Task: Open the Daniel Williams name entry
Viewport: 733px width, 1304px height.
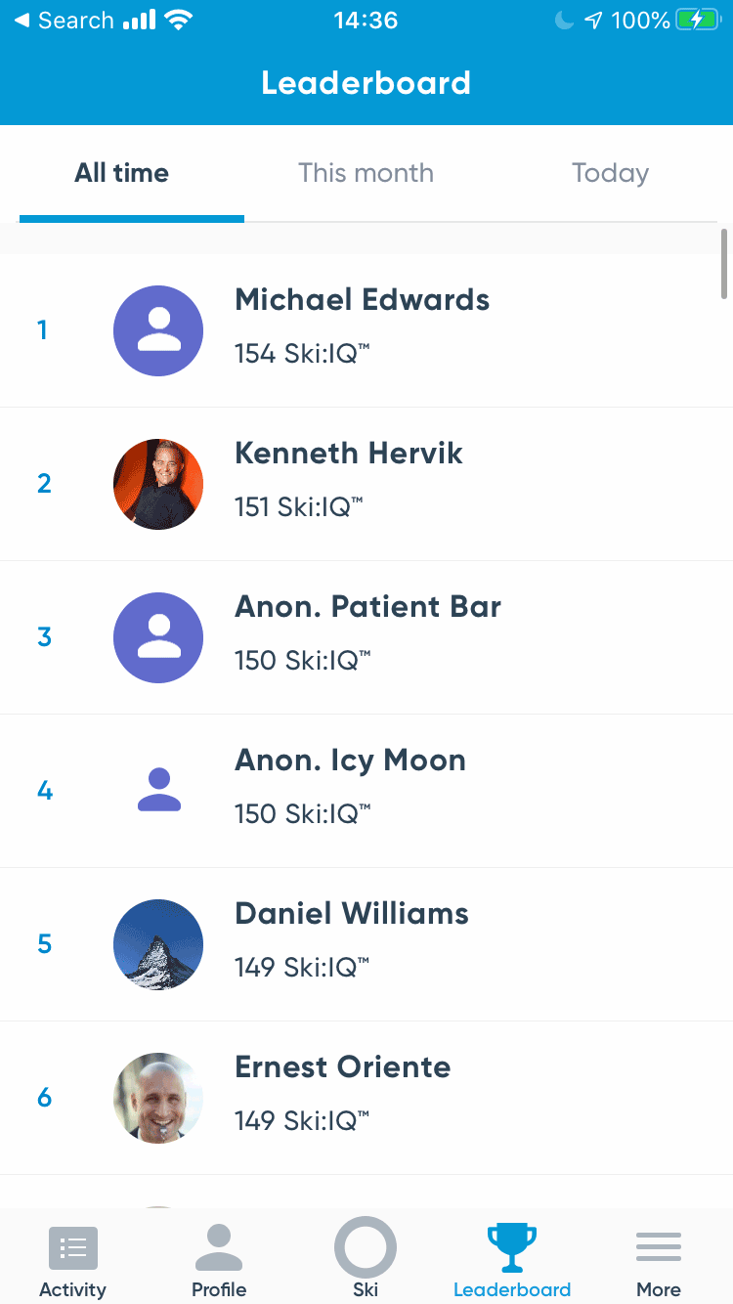Action: [x=352, y=913]
